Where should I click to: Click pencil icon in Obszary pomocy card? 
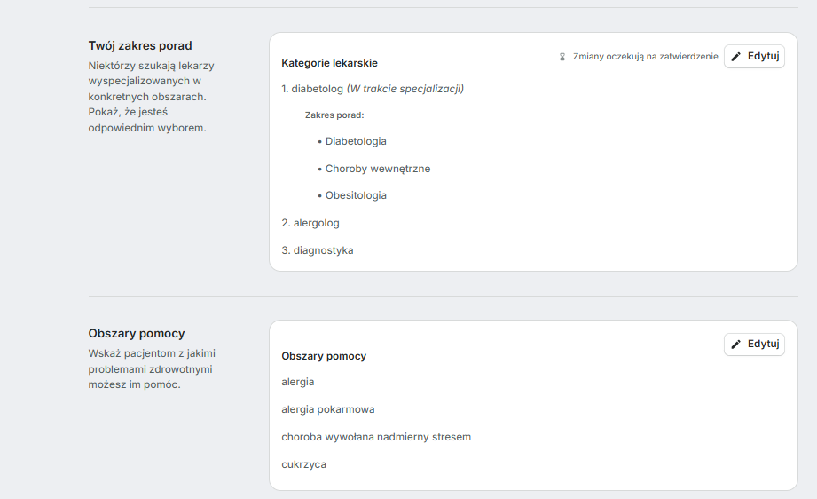click(736, 345)
